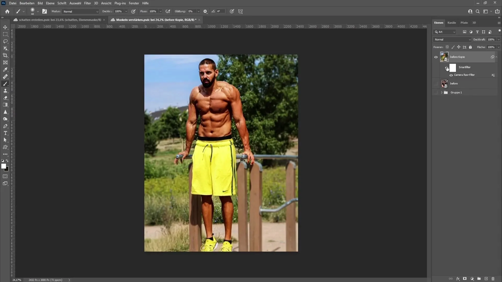The height and width of the screenshot is (282, 502).
Task: Select the Lasso tool
Action: coord(5,41)
